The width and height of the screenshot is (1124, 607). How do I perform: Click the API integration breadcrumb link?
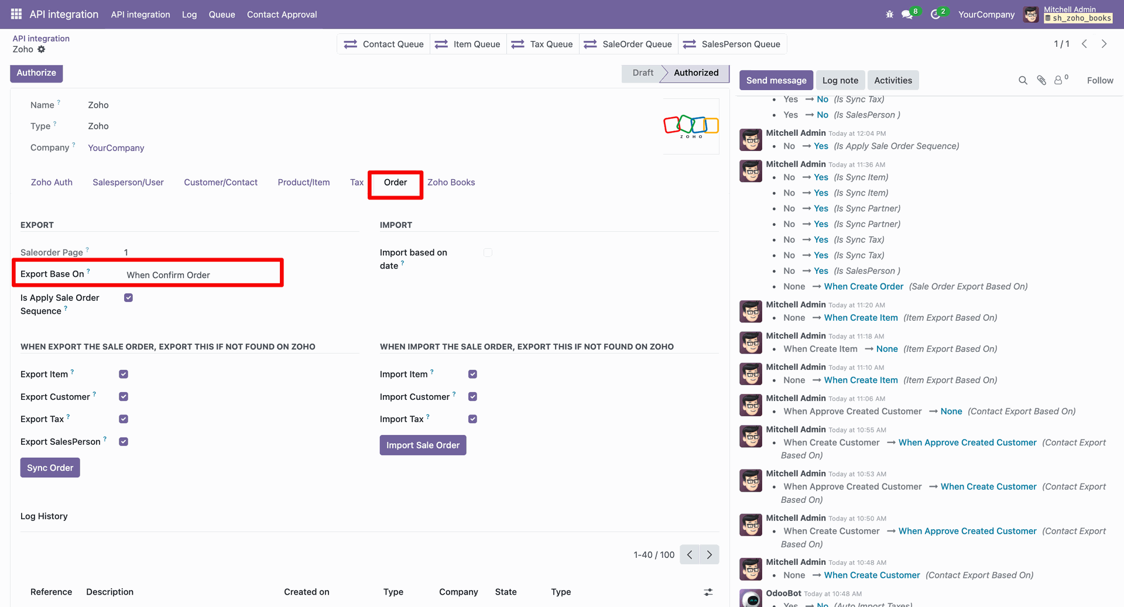pyautogui.click(x=41, y=38)
